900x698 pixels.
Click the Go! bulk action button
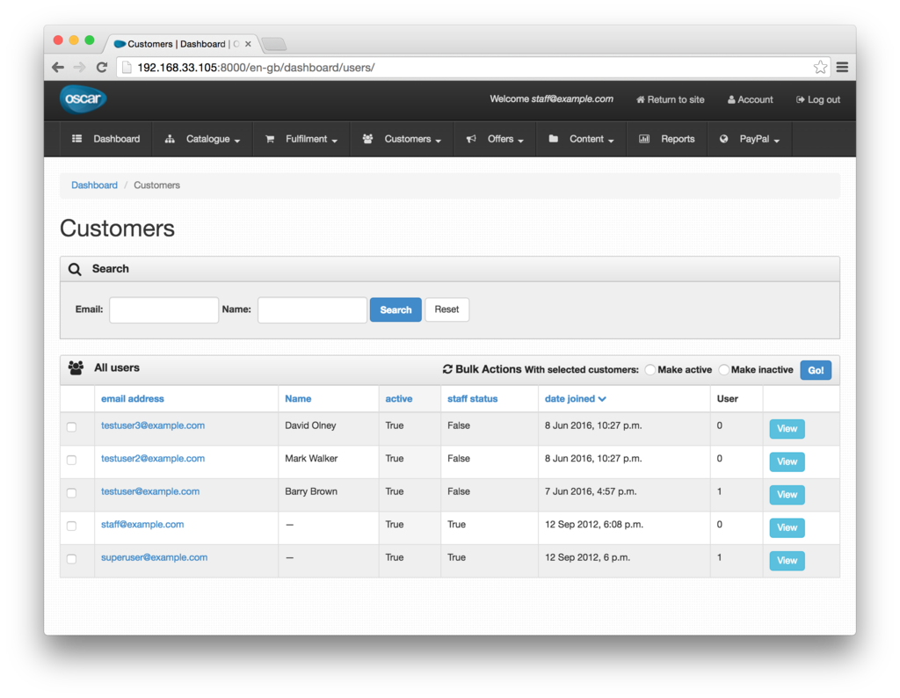(816, 370)
